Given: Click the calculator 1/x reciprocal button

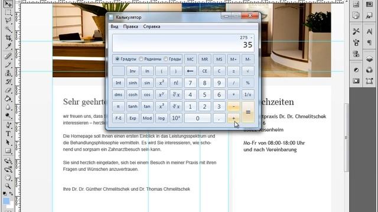Looking at the screenshot, I should [248, 94].
